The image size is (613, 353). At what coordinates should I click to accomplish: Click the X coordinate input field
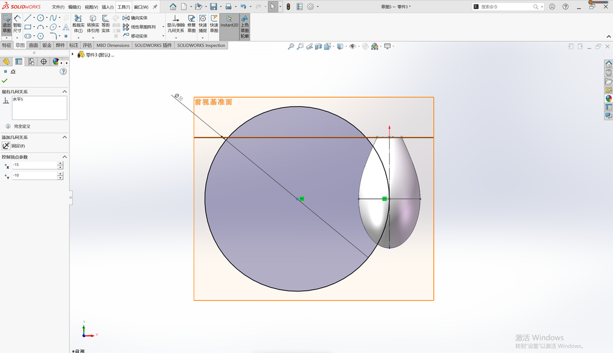coord(34,165)
